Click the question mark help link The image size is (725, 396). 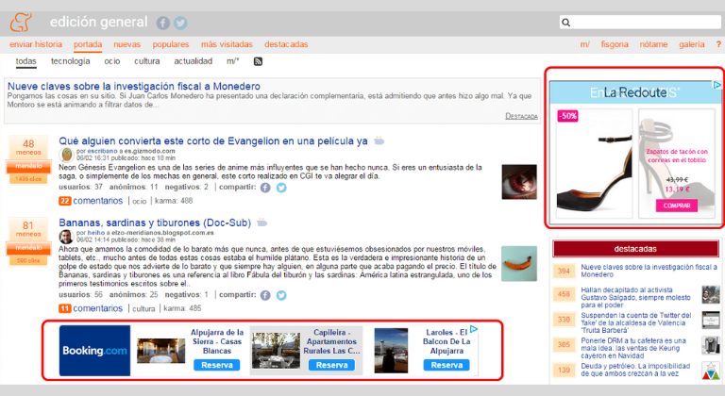click(x=718, y=44)
